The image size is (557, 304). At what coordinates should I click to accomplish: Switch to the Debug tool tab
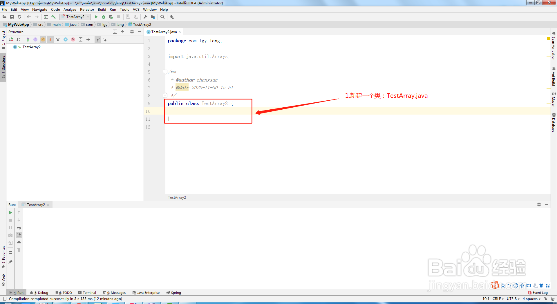tap(39, 293)
